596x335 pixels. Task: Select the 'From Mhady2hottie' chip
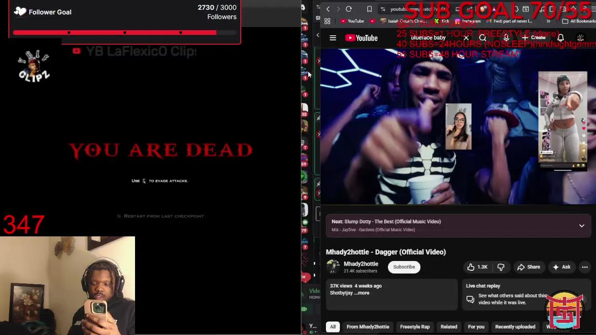pos(368,327)
